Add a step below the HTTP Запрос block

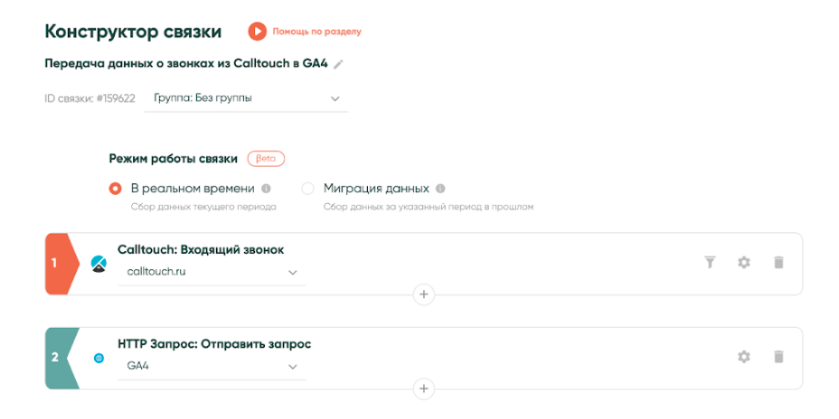tap(424, 388)
